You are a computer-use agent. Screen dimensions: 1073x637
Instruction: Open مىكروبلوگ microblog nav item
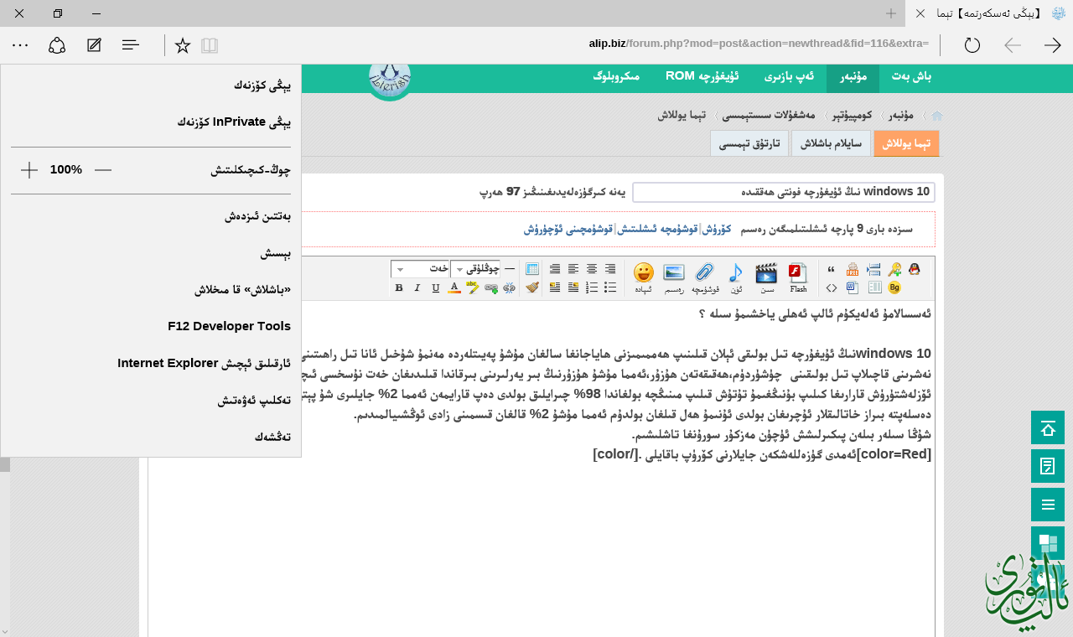[x=616, y=76]
